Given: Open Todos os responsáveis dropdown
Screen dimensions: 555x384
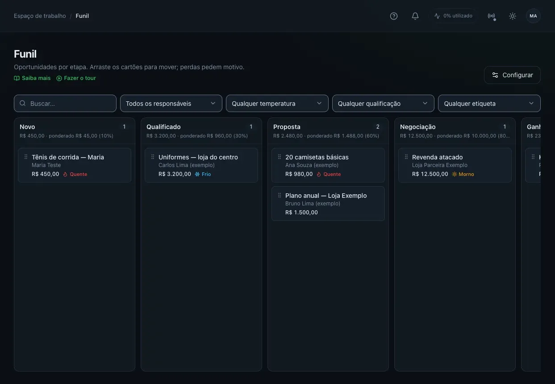Looking at the screenshot, I should coord(171,104).
